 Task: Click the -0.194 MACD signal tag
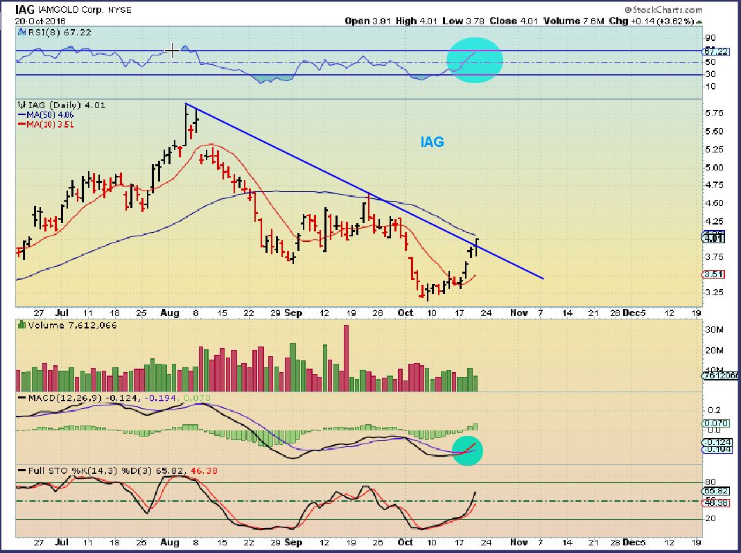click(717, 450)
